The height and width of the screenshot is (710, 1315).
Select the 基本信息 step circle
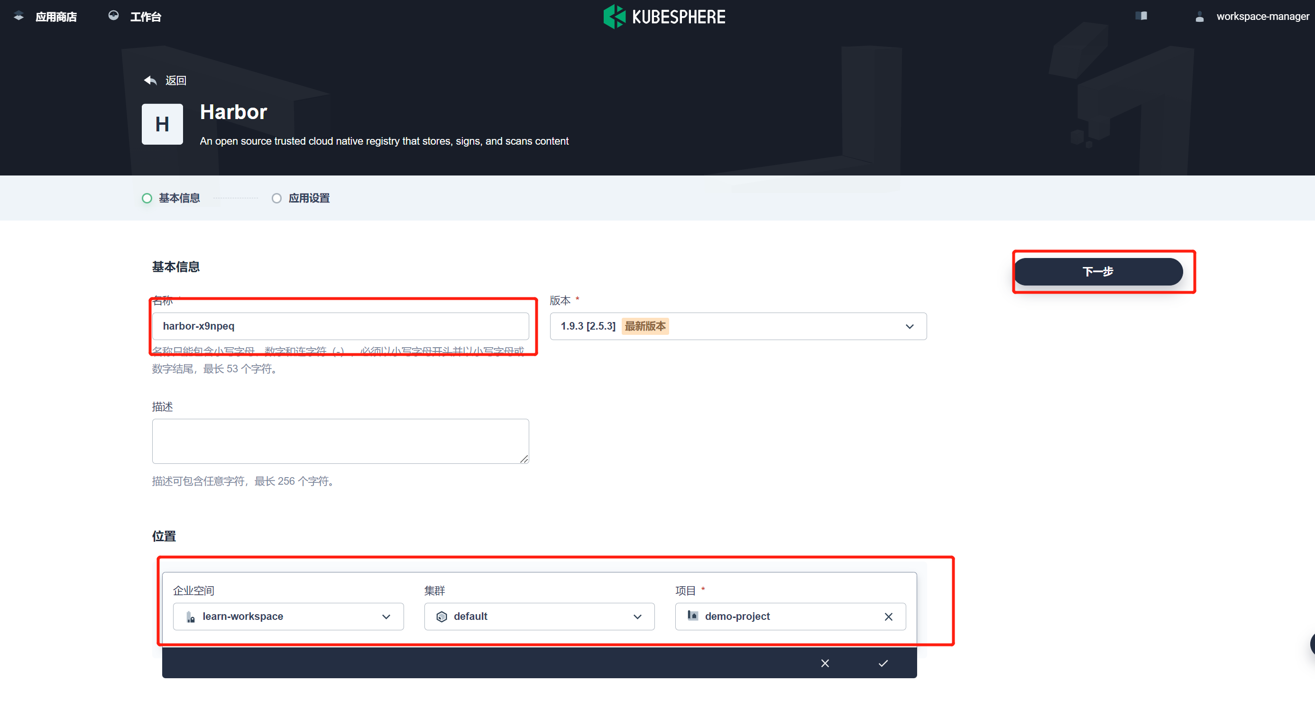pos(147,198)
